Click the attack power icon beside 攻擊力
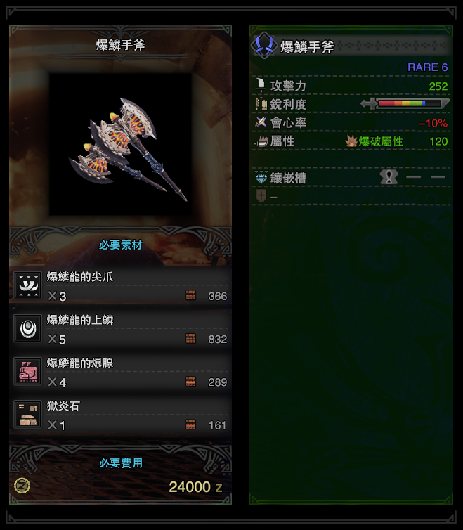 [261, 85]
